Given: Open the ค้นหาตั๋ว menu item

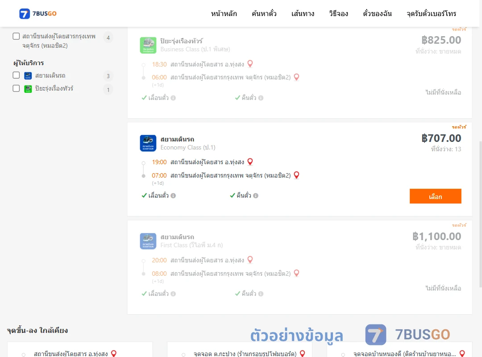Looking at the screenshot, I should coord(264,13).
